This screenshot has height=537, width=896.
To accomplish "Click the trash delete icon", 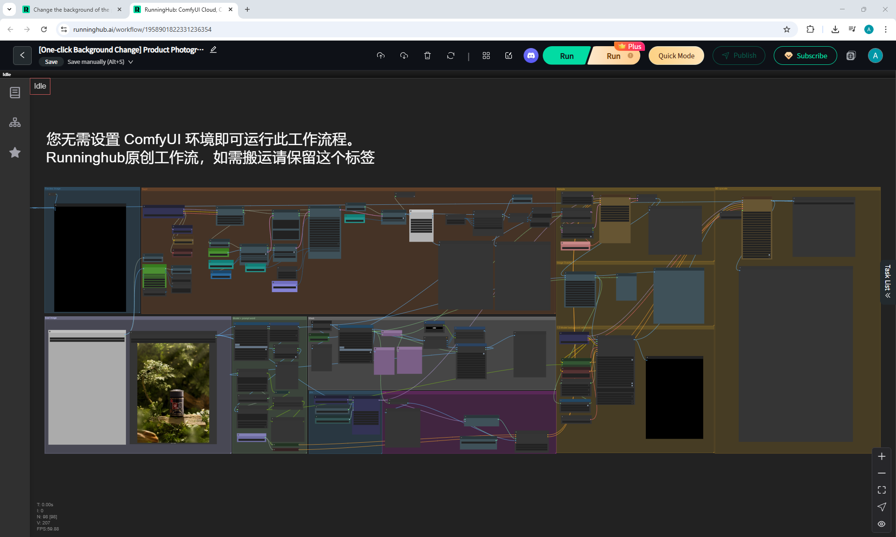I will pyautogui.click(x=427, y=56).
